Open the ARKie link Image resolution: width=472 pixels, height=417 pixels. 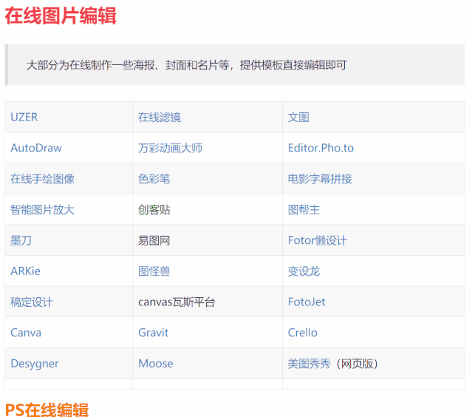(x=26, y=271)
